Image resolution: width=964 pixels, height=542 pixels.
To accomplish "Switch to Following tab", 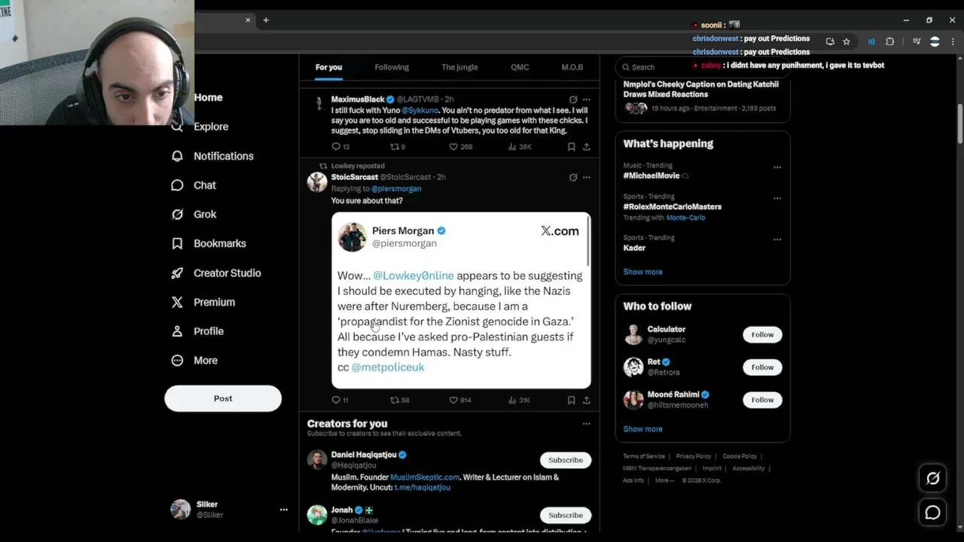I will coord(392,67).
